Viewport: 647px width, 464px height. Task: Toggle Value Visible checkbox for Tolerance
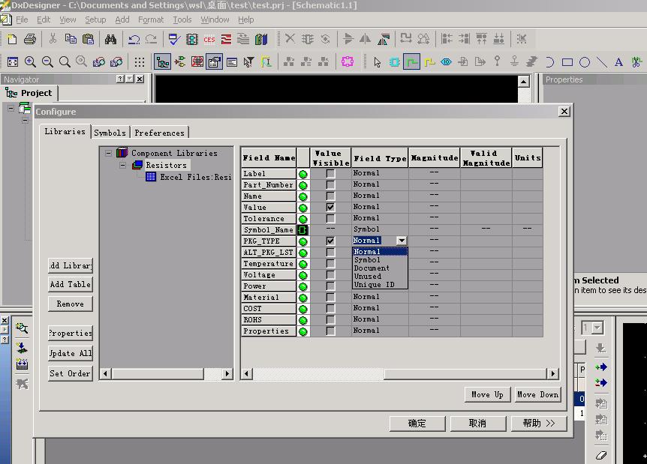tap(330, 218)
